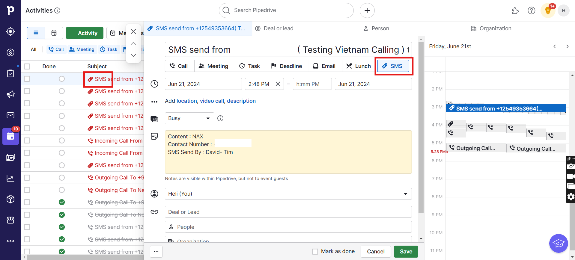This screenshot has width=575, height=260.
Task: Switch to the Person tab
Action: 414,28
